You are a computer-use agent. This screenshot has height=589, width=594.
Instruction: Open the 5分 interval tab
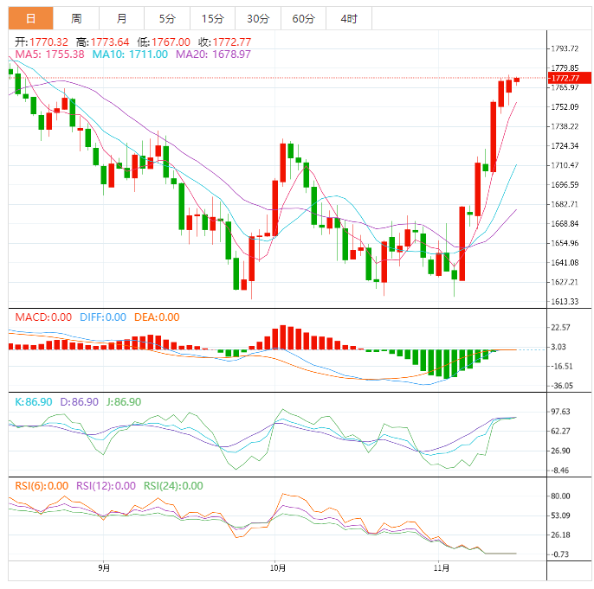click(167, 18)
